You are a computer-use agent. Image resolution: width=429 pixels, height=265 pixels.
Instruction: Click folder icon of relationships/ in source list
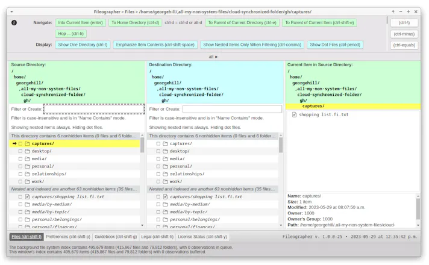(x=27, y=174)
